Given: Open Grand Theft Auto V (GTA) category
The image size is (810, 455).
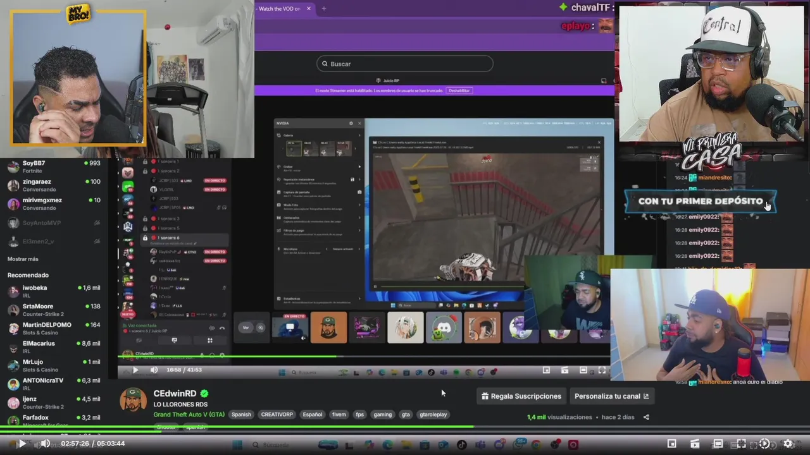Looking at the screenshot, I should 189,415.
